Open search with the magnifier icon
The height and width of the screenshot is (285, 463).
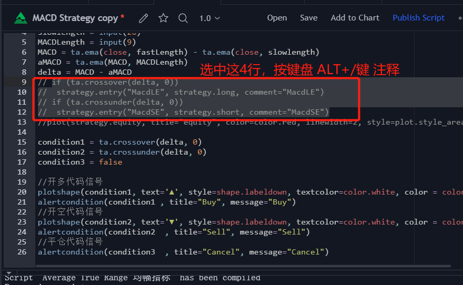[x=183, y=18]
